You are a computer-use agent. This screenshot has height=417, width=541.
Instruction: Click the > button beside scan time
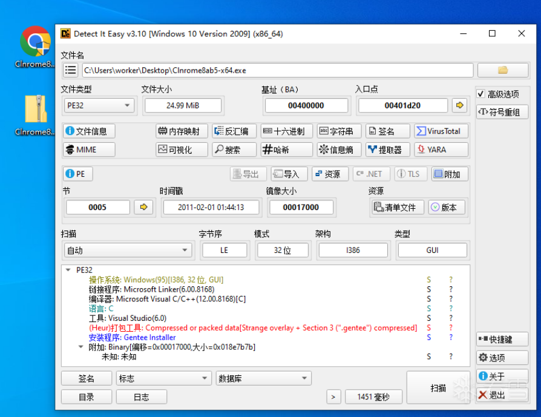tap(333, 397)
